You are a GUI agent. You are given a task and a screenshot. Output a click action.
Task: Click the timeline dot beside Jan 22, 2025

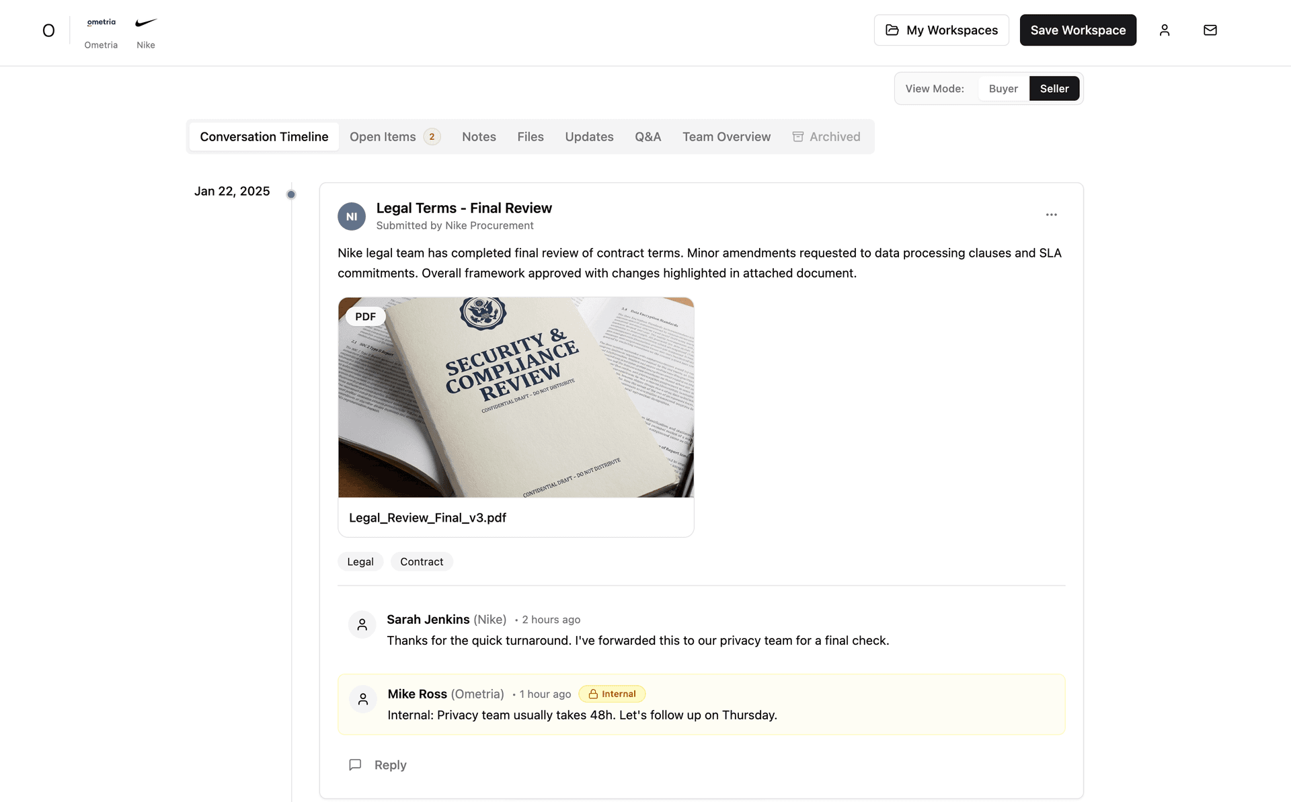pos(291,194)
